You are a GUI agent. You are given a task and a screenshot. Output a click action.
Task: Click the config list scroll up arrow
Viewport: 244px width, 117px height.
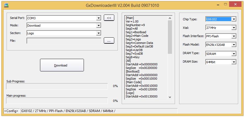point(170,18)
